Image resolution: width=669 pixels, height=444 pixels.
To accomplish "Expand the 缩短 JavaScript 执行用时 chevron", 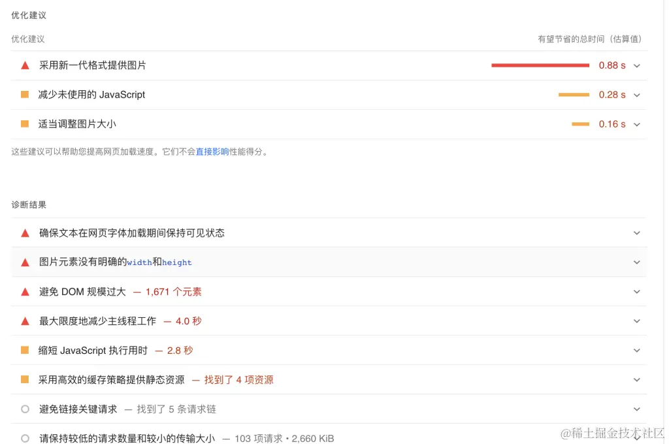I will click(x=637, y=350).
